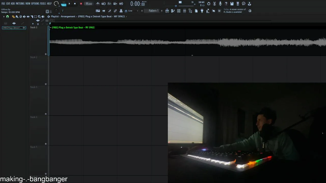Open the EDIT menu
Viewport: 326px width, 183px height.
pos(8,4)
